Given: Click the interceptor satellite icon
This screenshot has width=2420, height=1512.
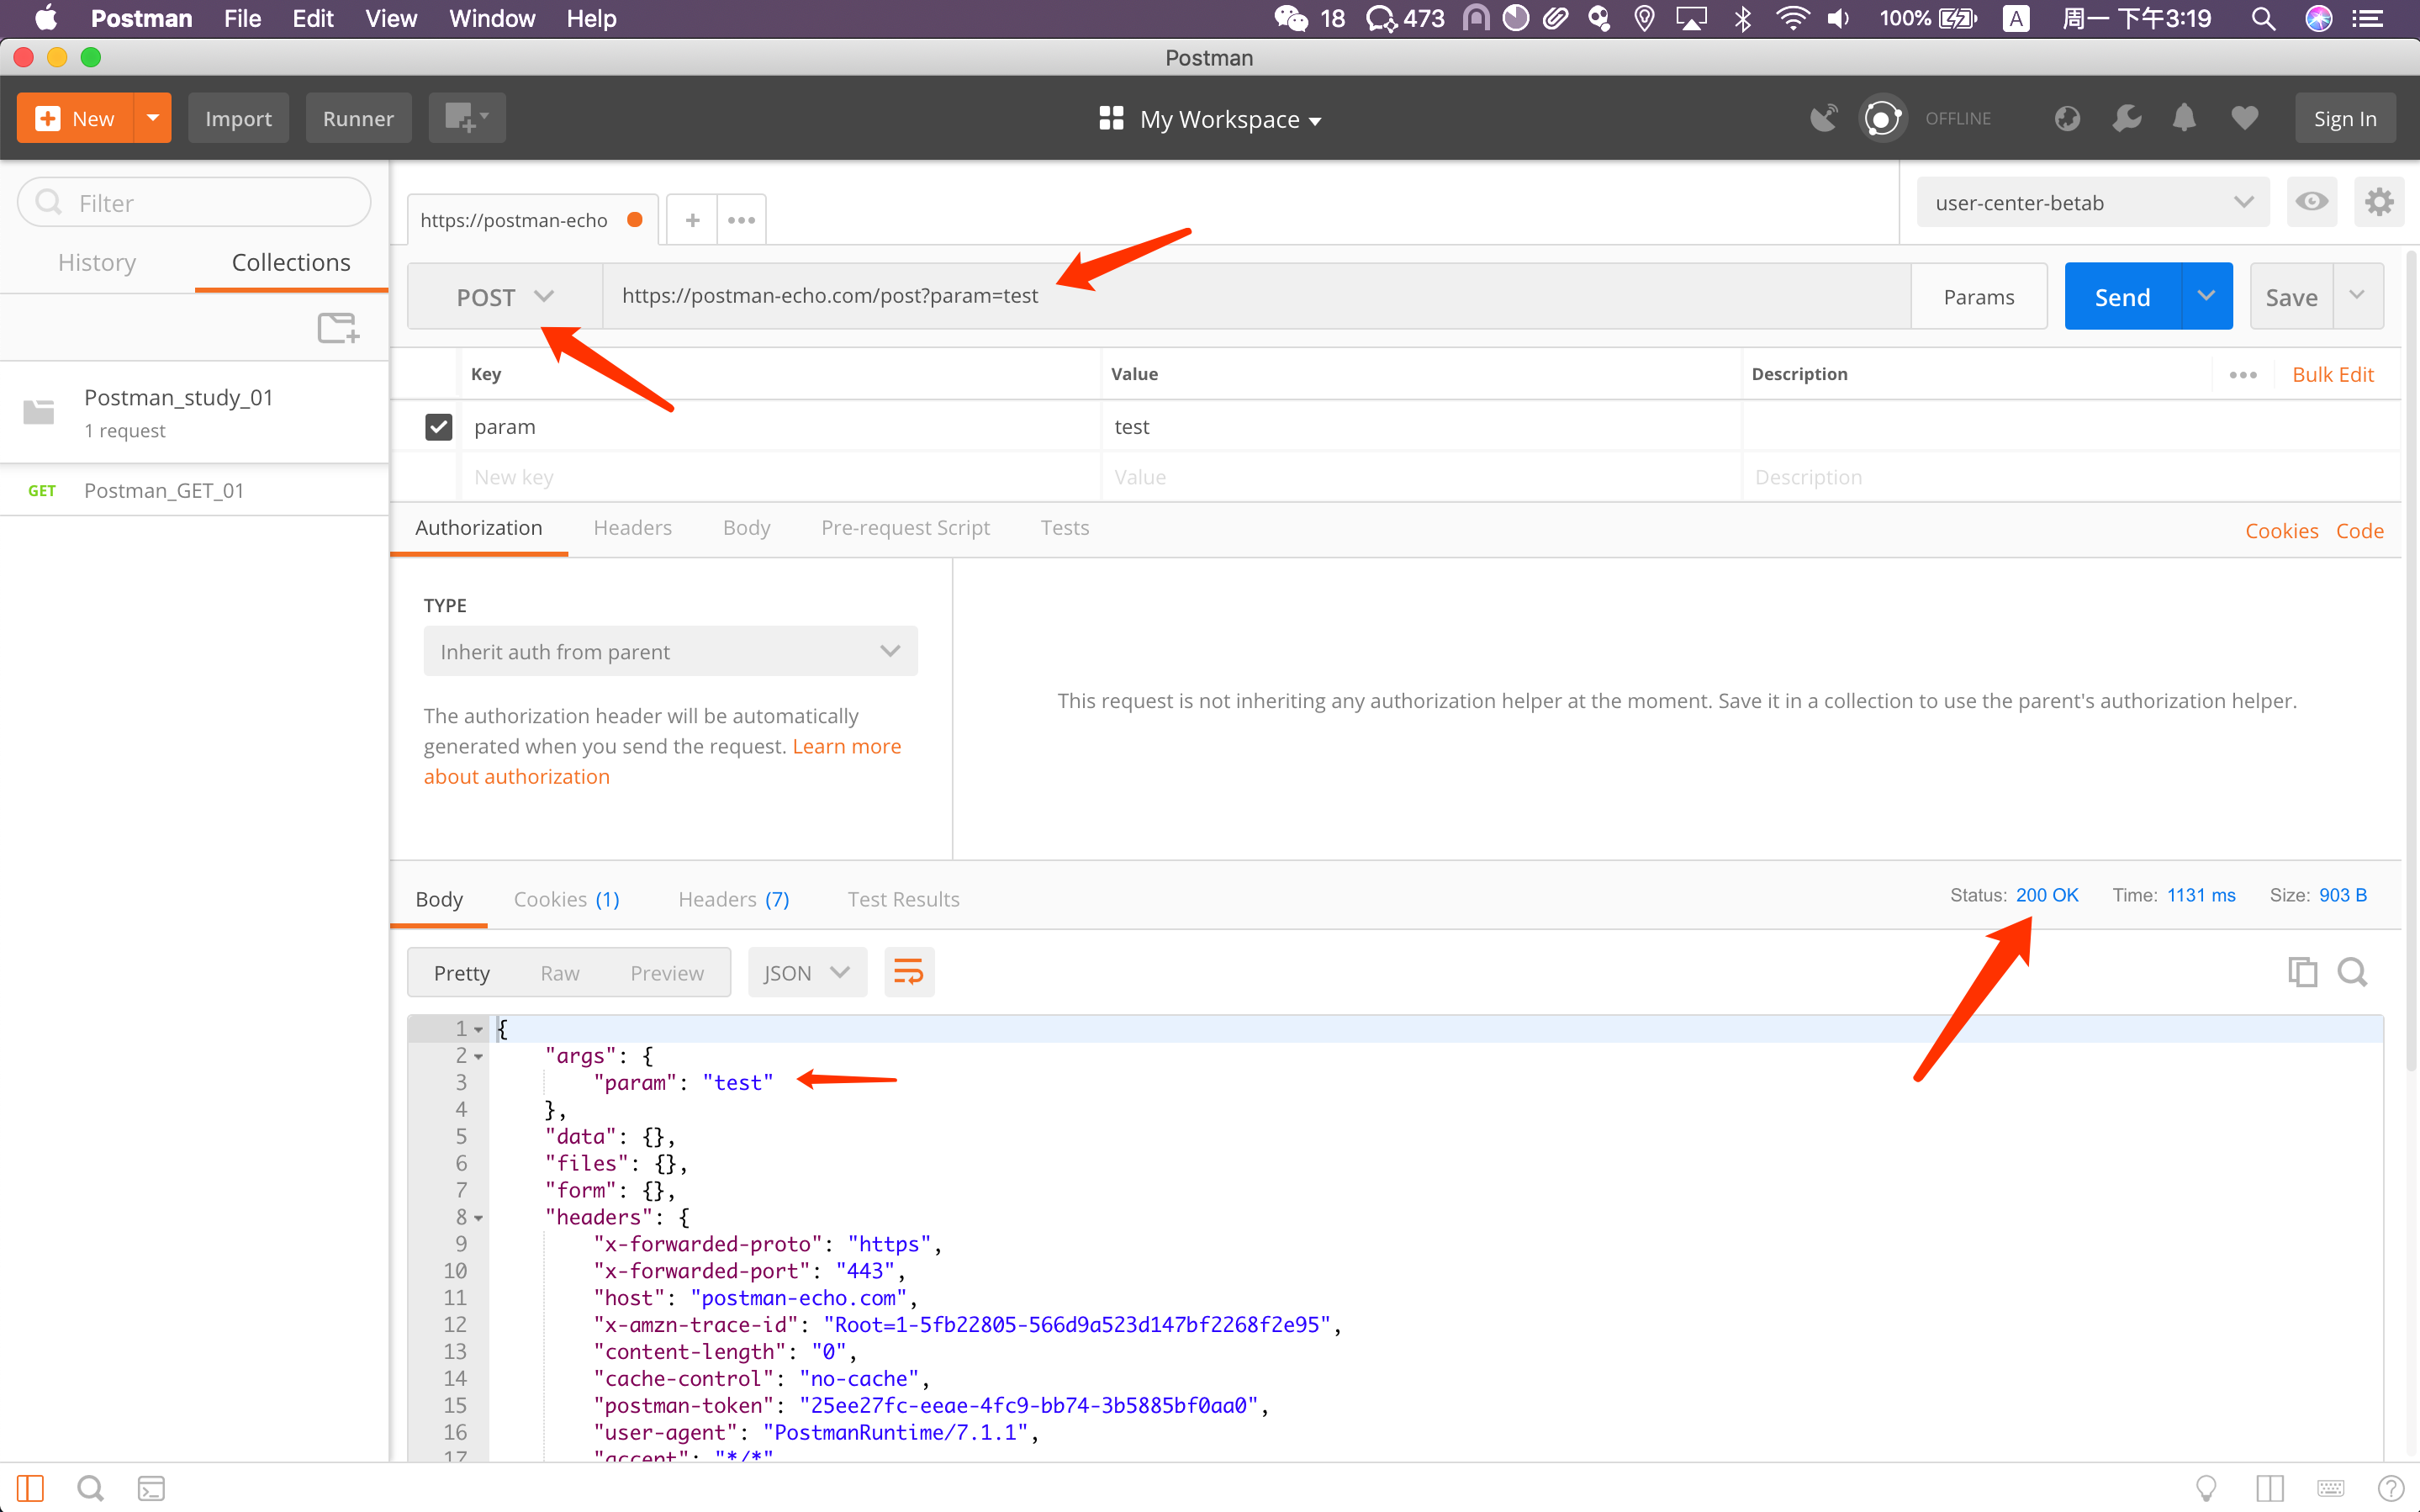Looking at the screenshot, I should (x=1823, y=118).
